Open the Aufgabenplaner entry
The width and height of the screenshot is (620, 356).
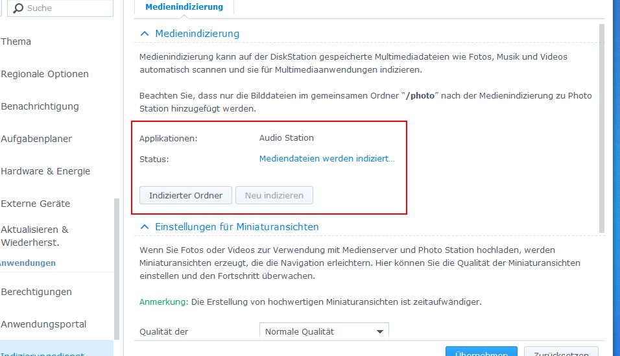click(x=36, y=139)
